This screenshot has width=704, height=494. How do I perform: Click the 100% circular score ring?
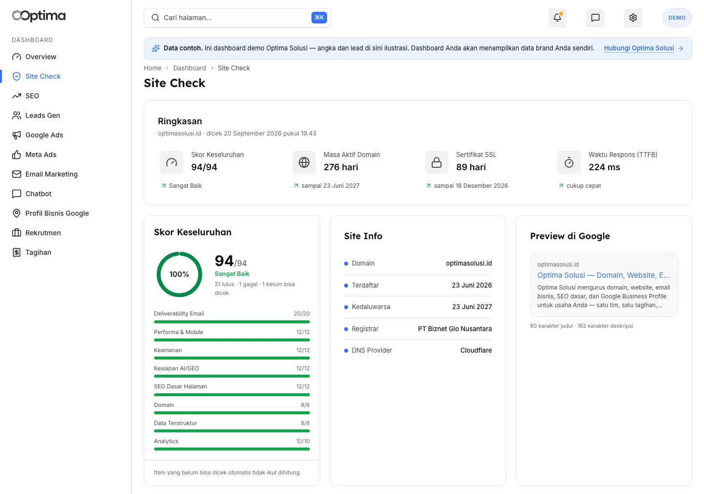179,274
